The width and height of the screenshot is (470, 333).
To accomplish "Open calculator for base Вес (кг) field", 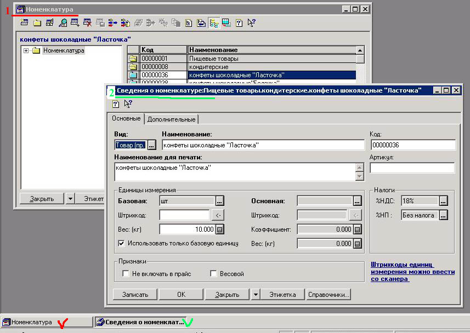I will coord(220,229).
